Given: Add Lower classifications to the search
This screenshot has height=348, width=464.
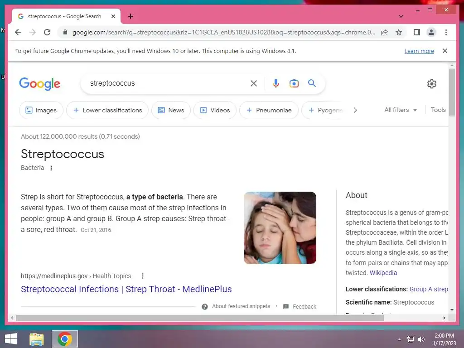Looking at the screenshot, I should click(107, 110).
